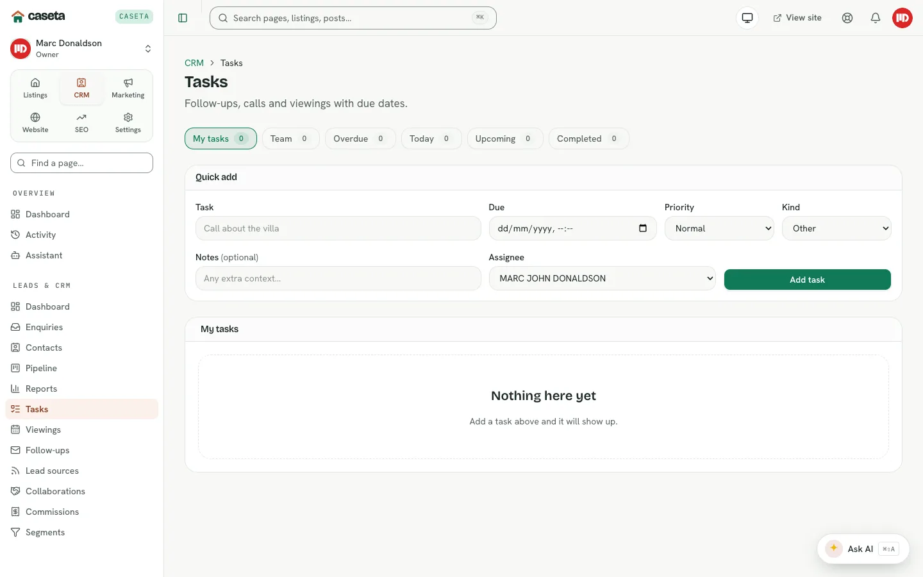The width and height of the screenshot is (923, 577).
Task: Select the My tasks filter tab
Action: point(220,138)
